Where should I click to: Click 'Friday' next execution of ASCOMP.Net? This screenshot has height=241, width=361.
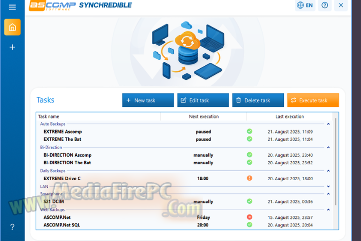pos(204,217)
